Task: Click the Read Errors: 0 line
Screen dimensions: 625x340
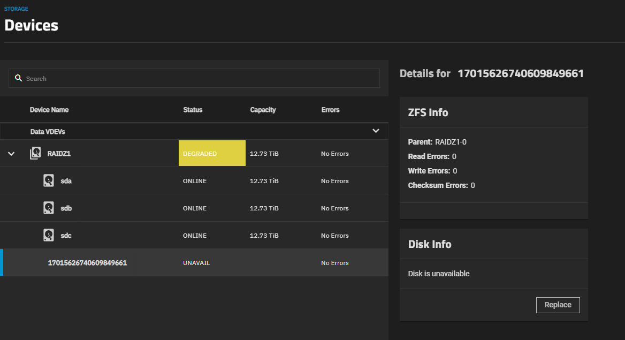Action: click(x=432, y=156)
